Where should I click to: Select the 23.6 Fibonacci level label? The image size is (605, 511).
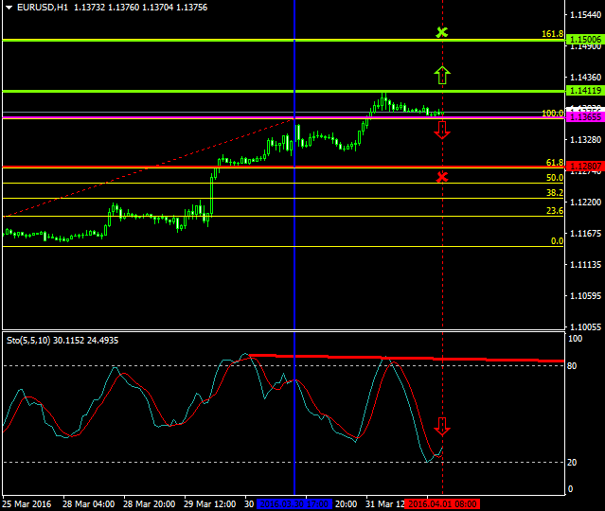[x=555, y=210]
